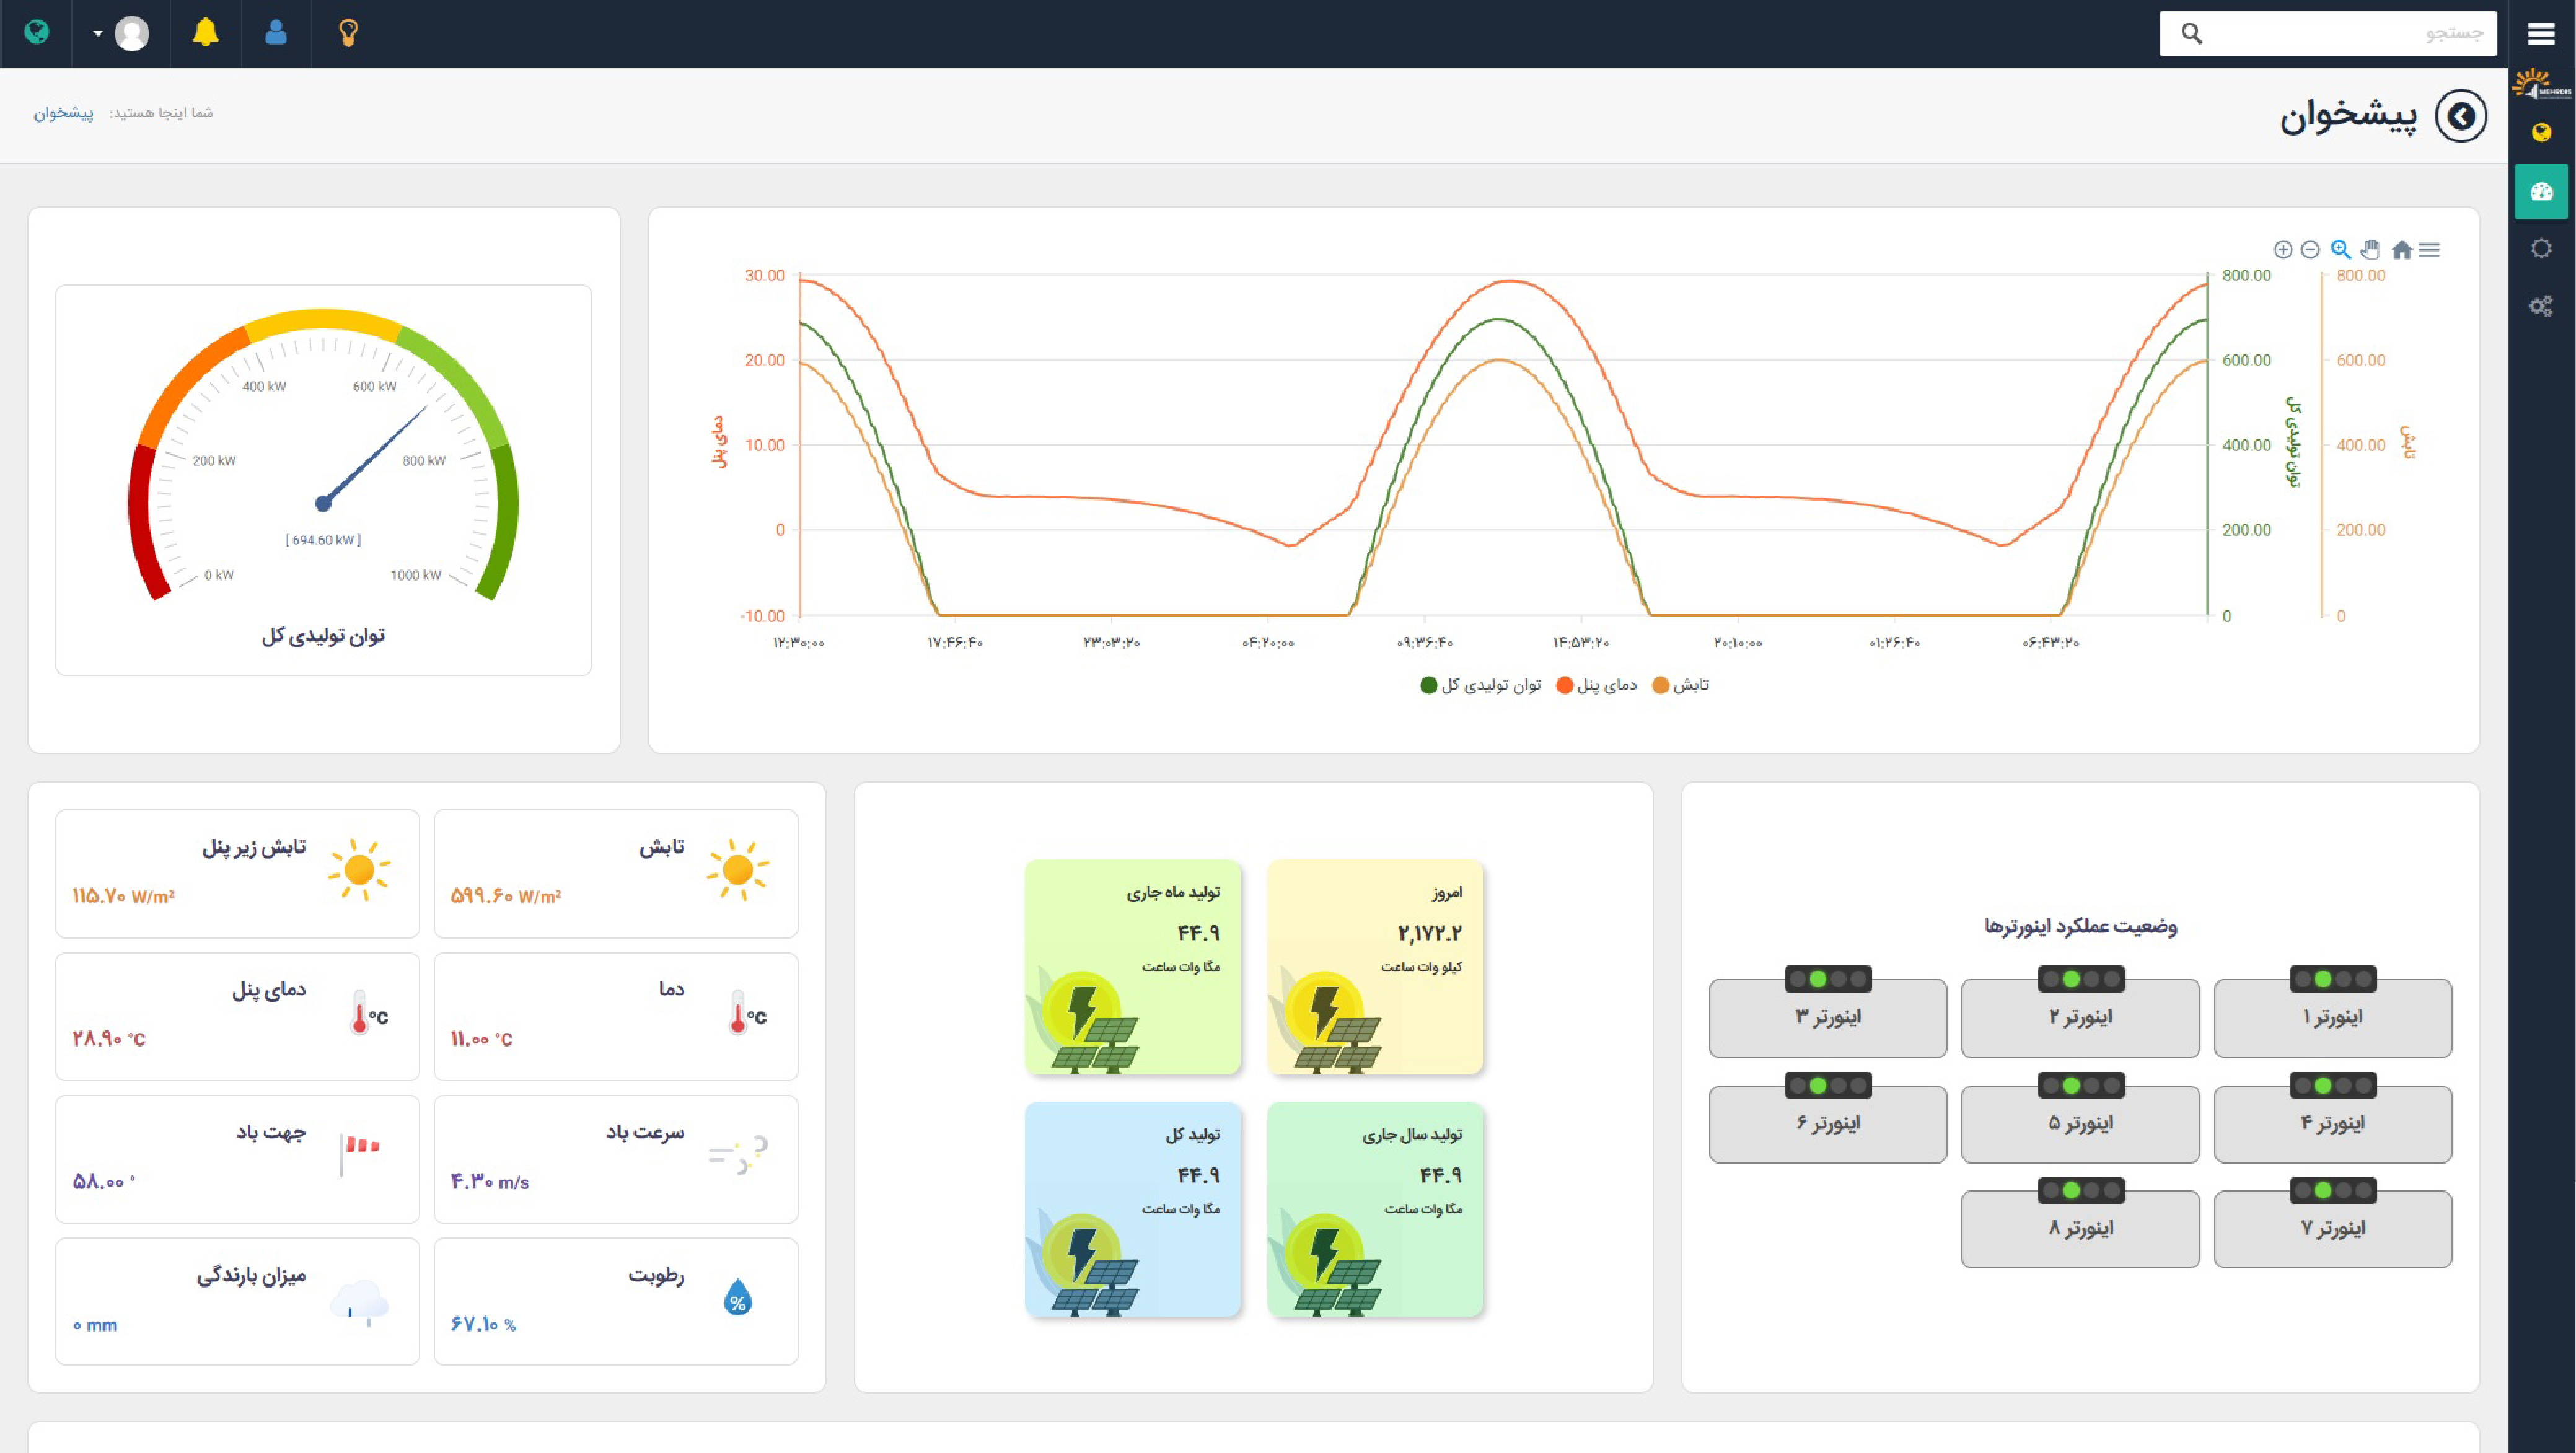Collapse sidebar with top hamburger menu

(x=2541, y=33)
